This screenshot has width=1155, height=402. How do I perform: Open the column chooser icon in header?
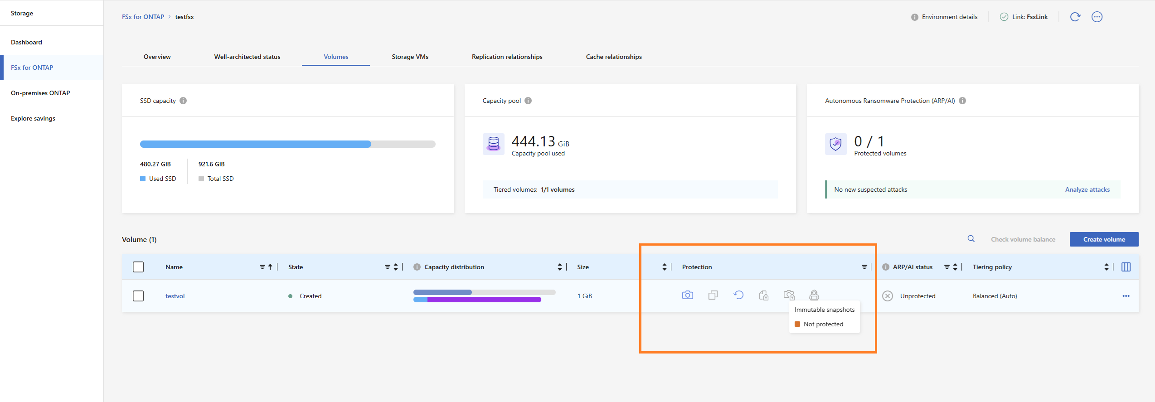(x=1126, y=267)
